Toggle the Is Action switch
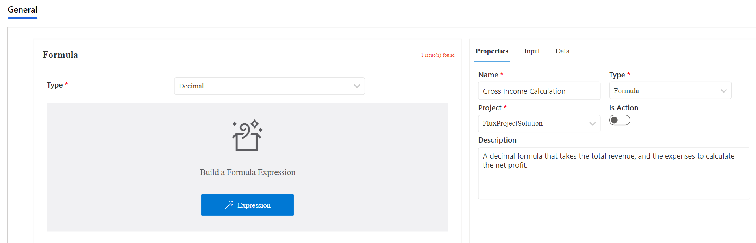 (x=619, y=120)
